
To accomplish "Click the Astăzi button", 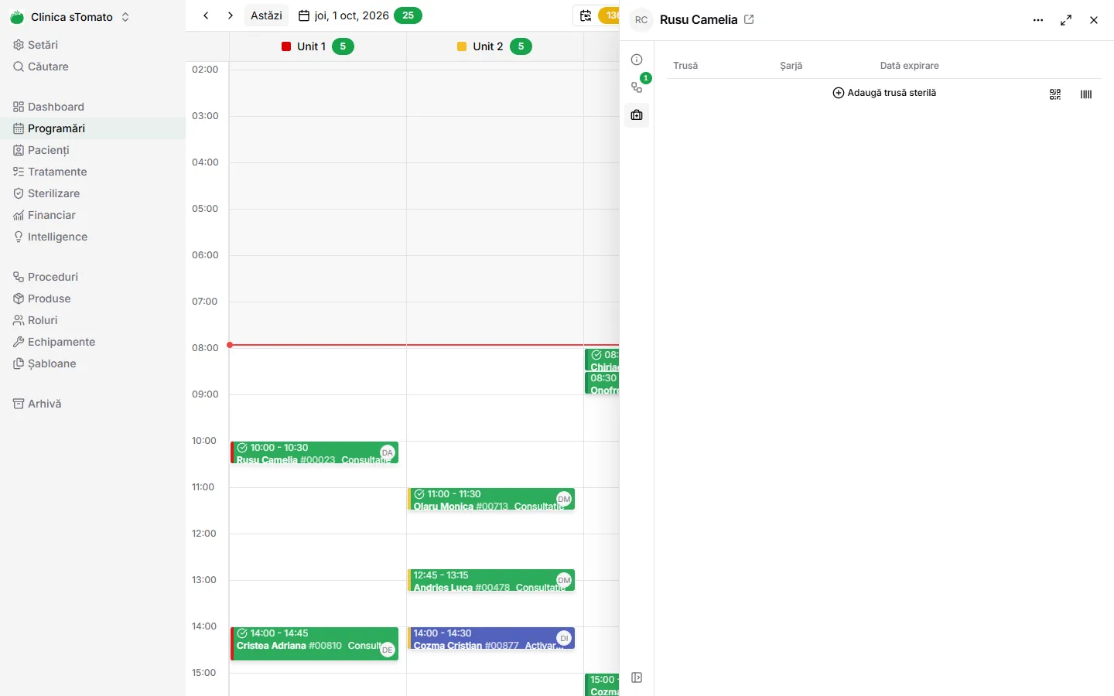I will click(266, 15).
